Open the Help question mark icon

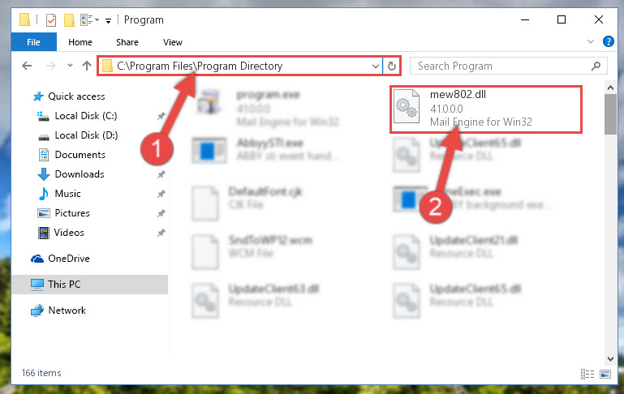click(x=608, y=41)
